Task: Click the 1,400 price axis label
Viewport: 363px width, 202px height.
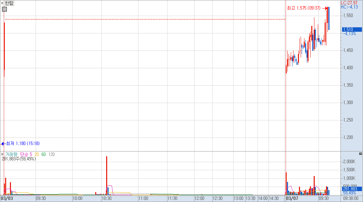Action: pos(348,68)
